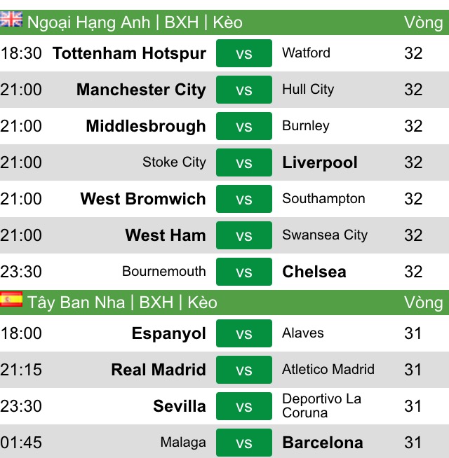Select the Tottenham Hotspur team name
Image resolution: width=449 pixels, height=458 pixels.
click(129, 53)
